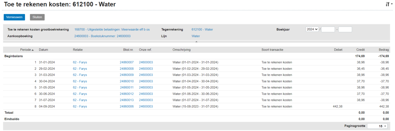The image size is (395, 131).
Task: Sort by the Bedrag column header
Action: 384,50
